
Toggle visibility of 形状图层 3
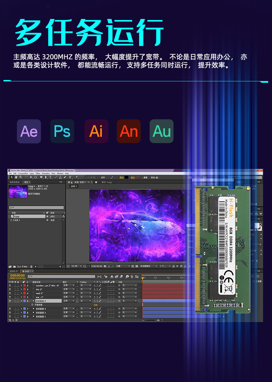[x=10, y=313]
